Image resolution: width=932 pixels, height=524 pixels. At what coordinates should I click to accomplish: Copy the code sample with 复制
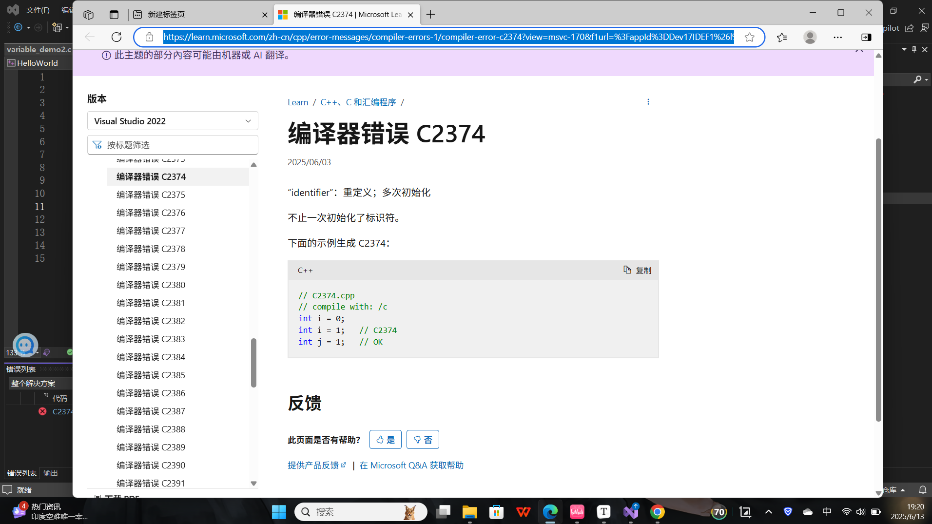[637, 270]
